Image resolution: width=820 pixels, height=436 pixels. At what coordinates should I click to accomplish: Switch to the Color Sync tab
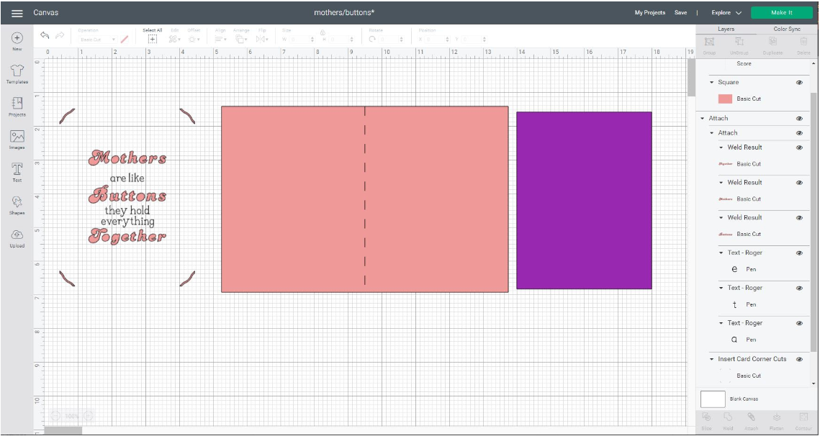point(788,28)
